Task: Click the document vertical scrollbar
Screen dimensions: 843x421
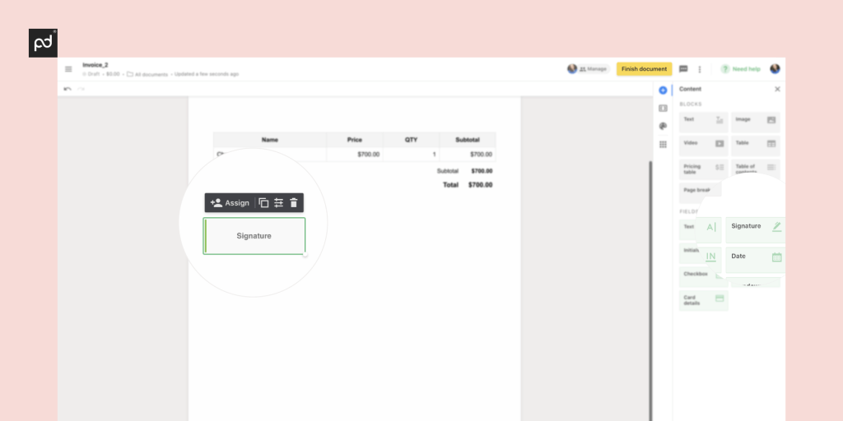Action: coord(650,290)
